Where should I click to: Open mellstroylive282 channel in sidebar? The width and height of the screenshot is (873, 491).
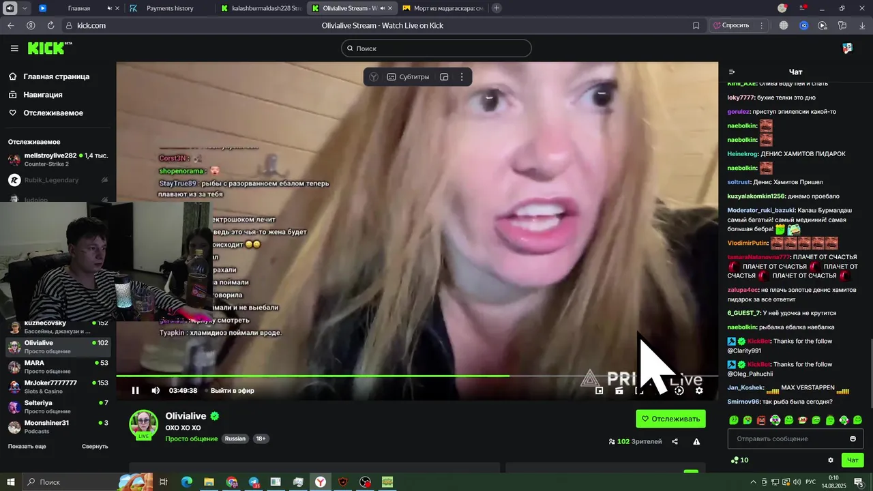click(x=58, y=160)
